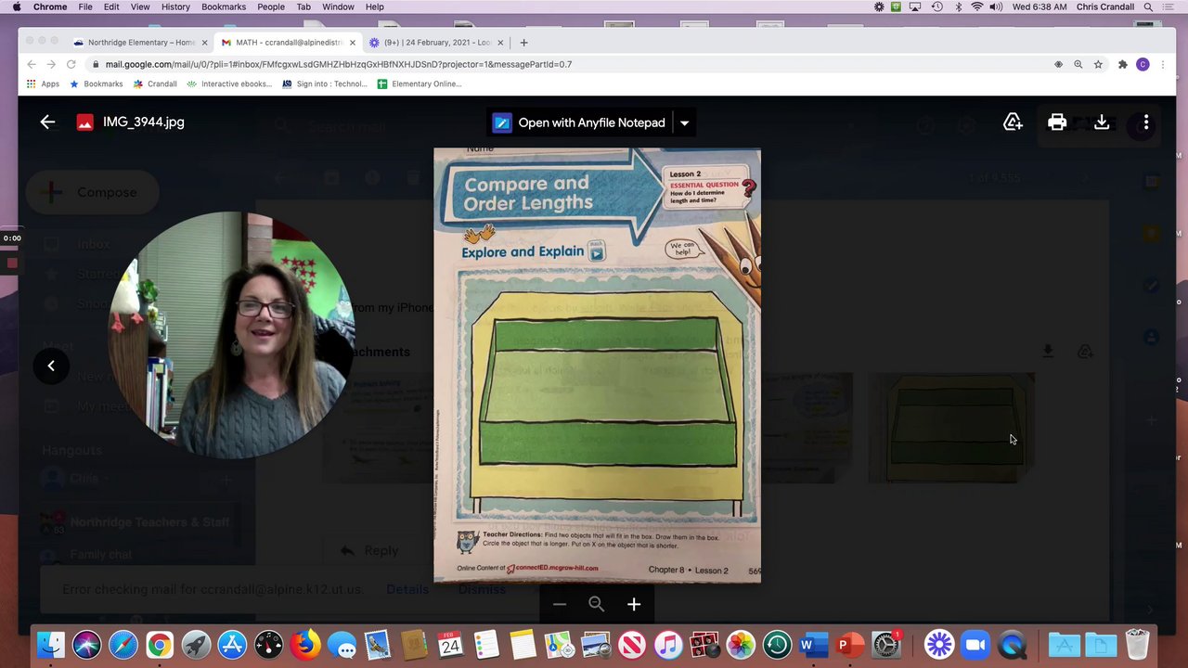
Task: Open the Crandall bookmark
Action: tap(155, 83)
